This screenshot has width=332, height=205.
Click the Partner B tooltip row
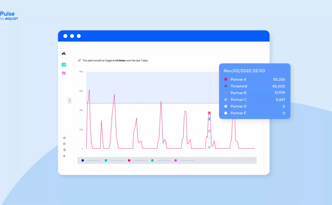coord(255,93)
